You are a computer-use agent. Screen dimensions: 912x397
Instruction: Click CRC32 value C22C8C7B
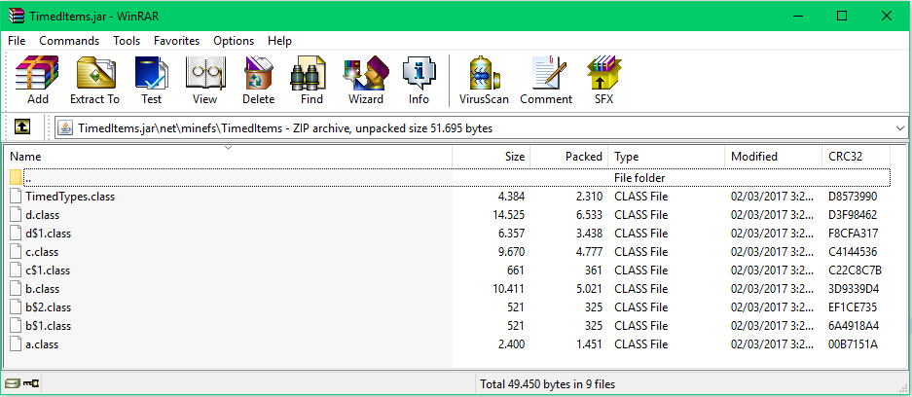pyautogui.click(x=855, y=271)
